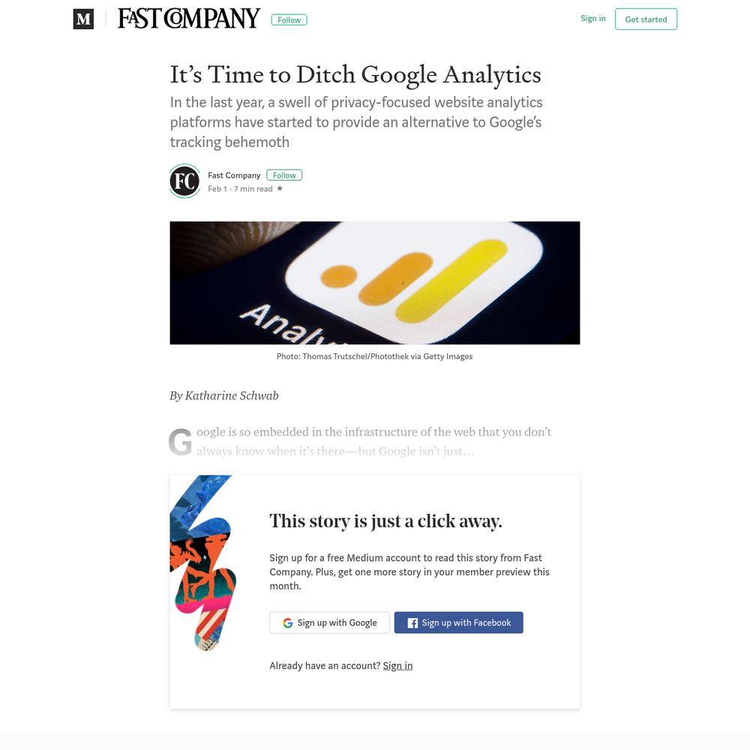Image resolution: width=750 pixels, height=750 pixels.
Task: Click the Feb 1 publish date
Action: [217, 189]
